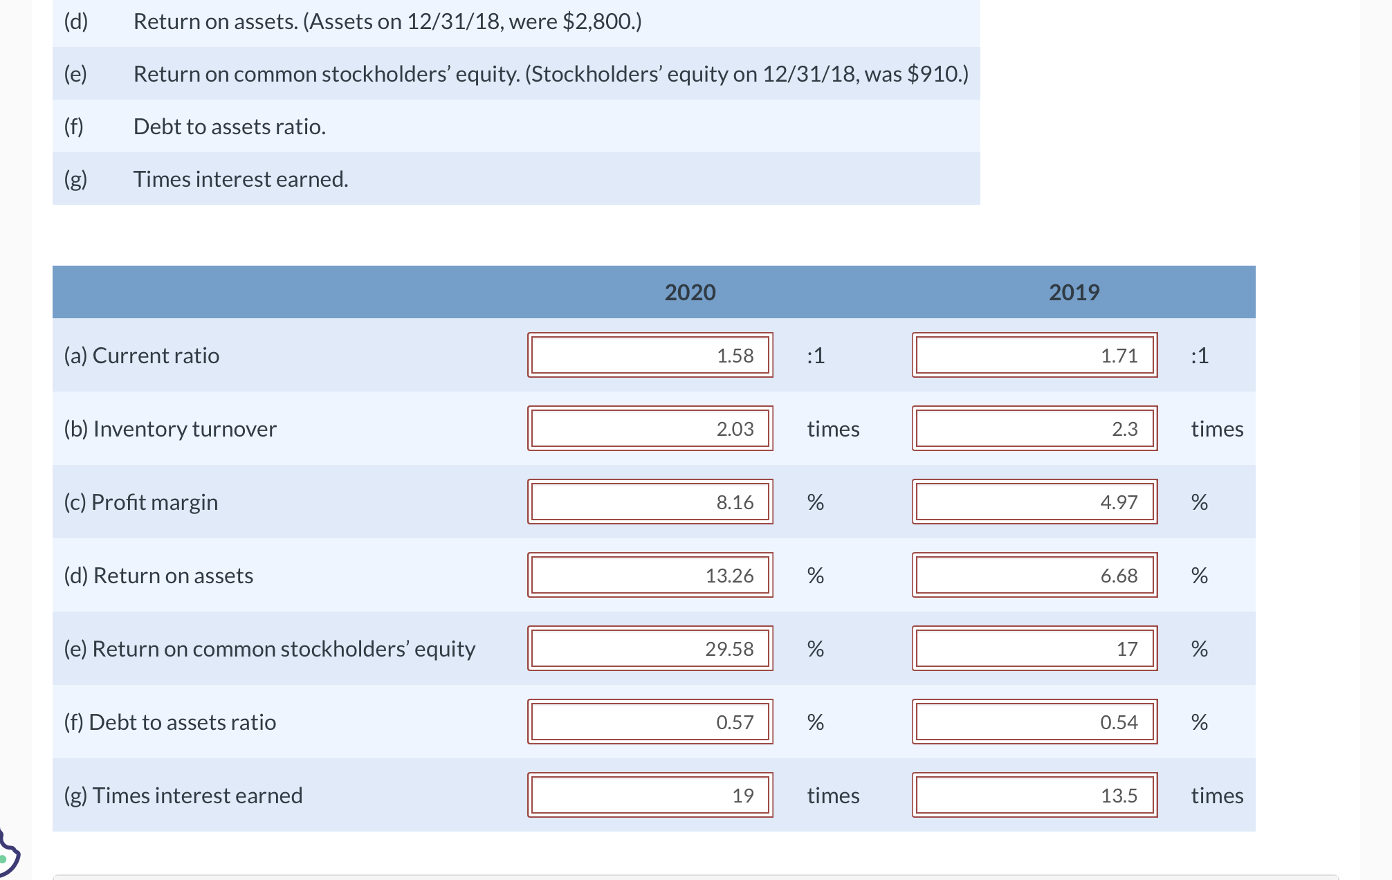Click the Debt to assets ratio instruction row
1392x880 pixels.
[x=229, y=126]
